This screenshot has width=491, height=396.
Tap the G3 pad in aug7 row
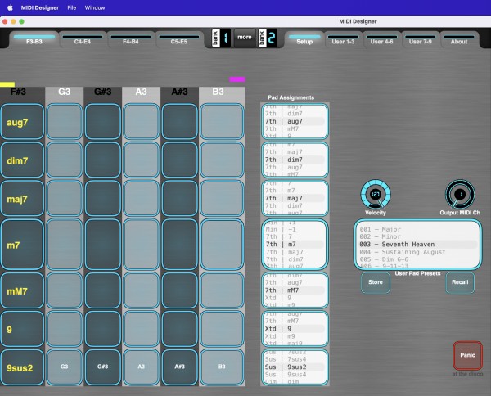click(x=64, y=121)
